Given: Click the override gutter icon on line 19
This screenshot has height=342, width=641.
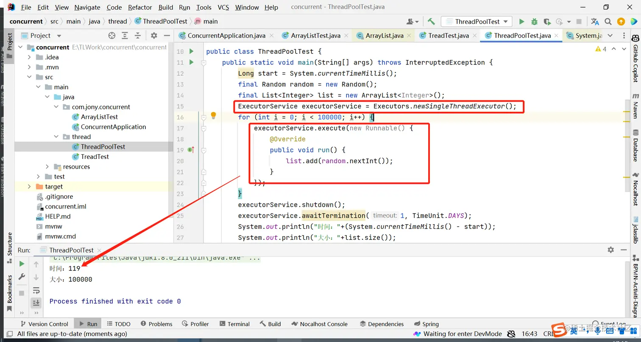Looking at the screenshot, I should coord(191,150).
